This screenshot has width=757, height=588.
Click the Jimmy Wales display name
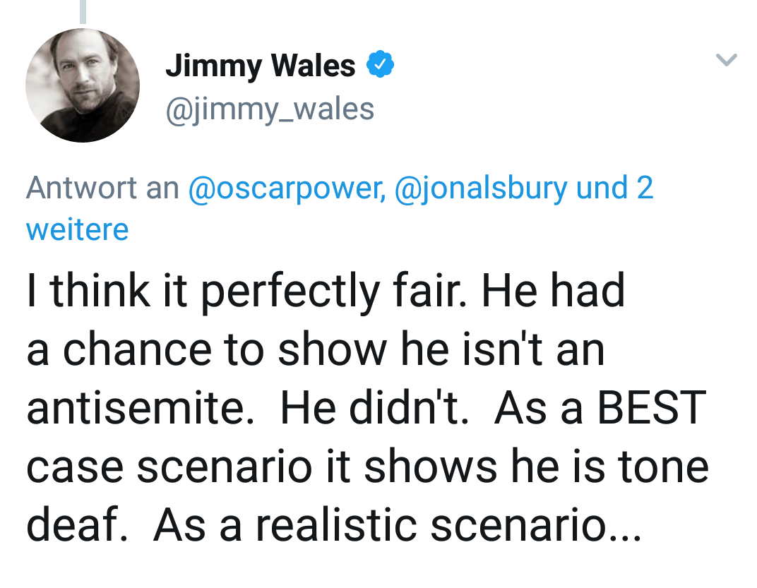261,66
